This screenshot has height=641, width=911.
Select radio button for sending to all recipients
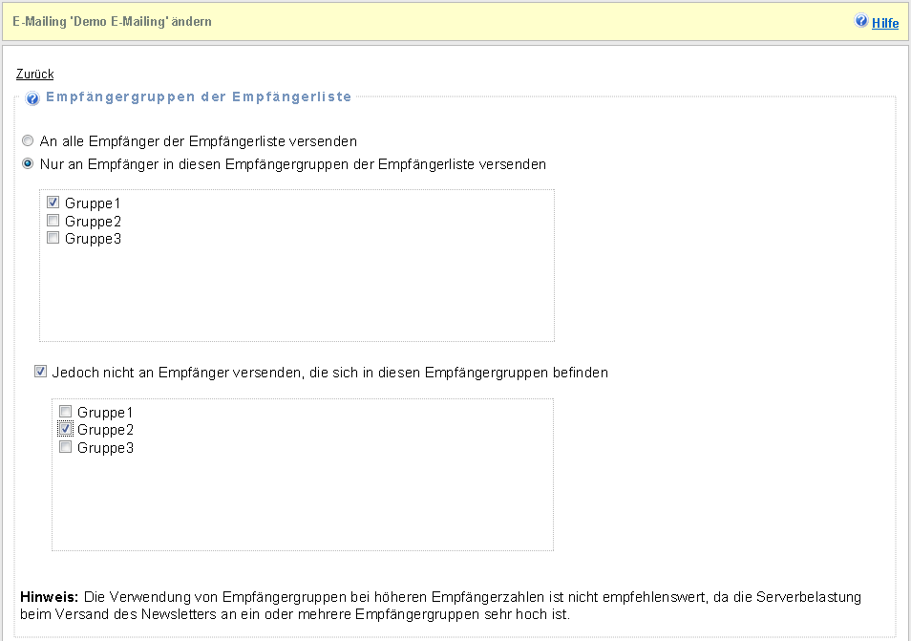click(x=28, y=140)
